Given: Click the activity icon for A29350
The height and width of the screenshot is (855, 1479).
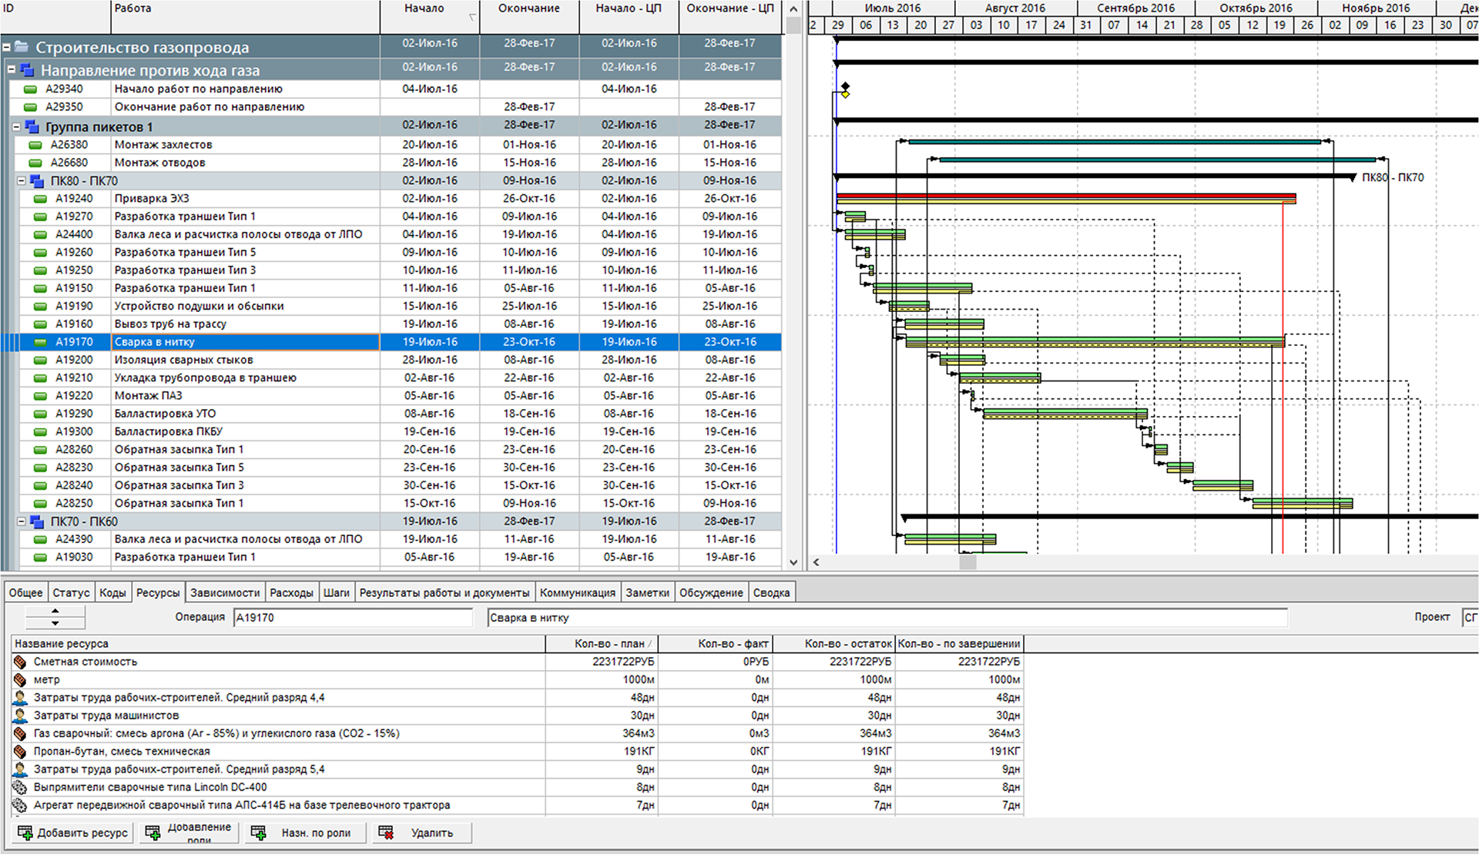Looking at the screenshot, I should pyautogui.click(x=30, y=107).
